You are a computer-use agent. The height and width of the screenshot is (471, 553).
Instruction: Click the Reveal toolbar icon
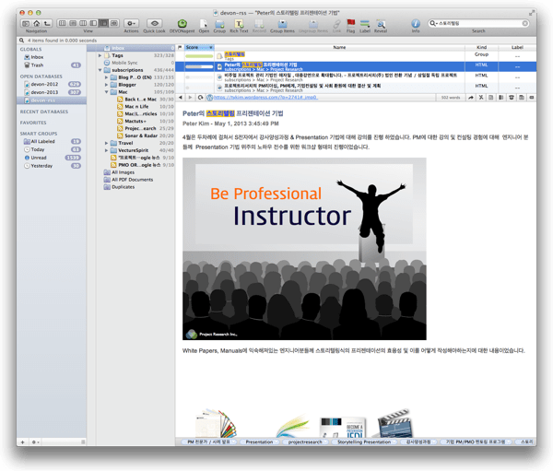[x=381, y=23]
